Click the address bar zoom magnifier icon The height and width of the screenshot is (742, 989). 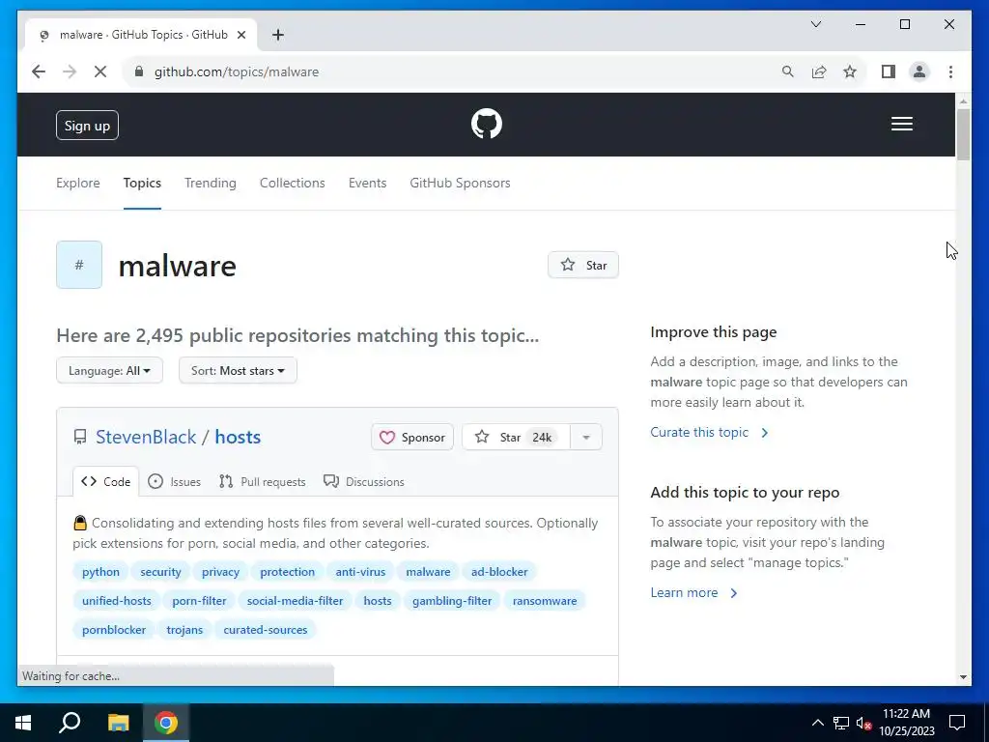[787, 71]
